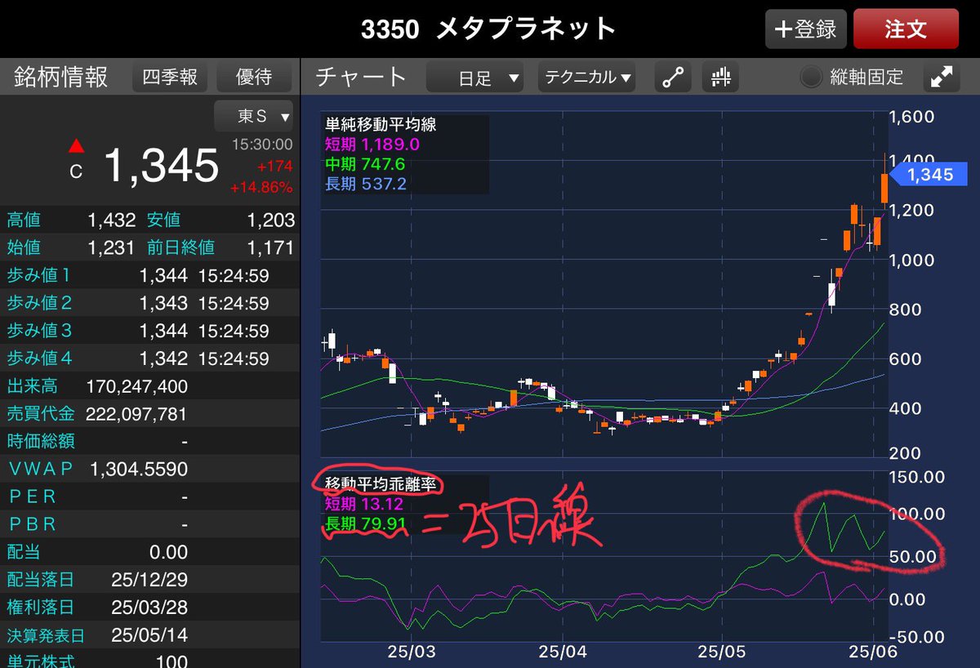
Task: Click the red upward triangle price indicator
Action: point(76,148)
